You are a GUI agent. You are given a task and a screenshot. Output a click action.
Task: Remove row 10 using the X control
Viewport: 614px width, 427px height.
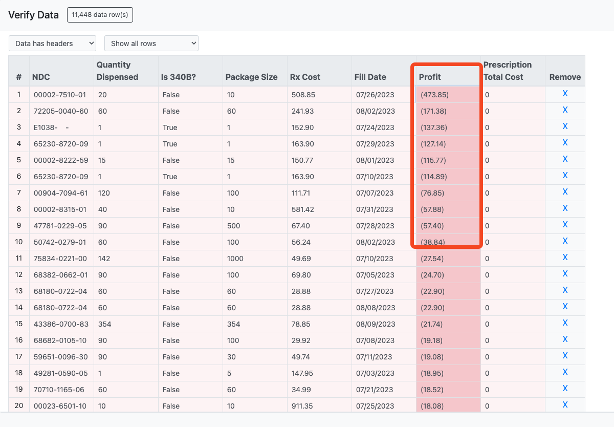[564, 241]
